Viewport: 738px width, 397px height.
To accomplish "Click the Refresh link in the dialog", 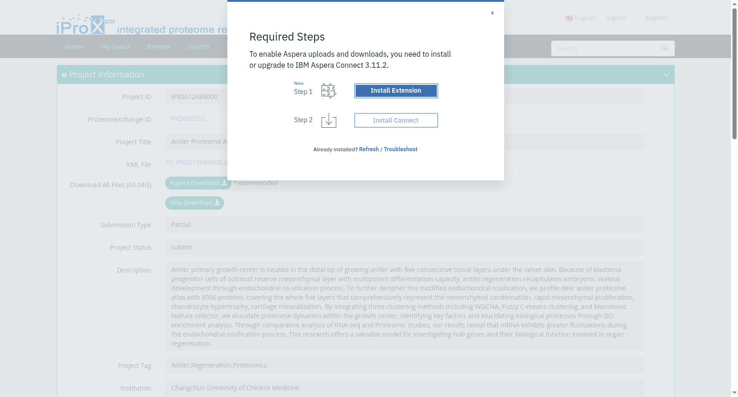I will (x=369, y=149).
